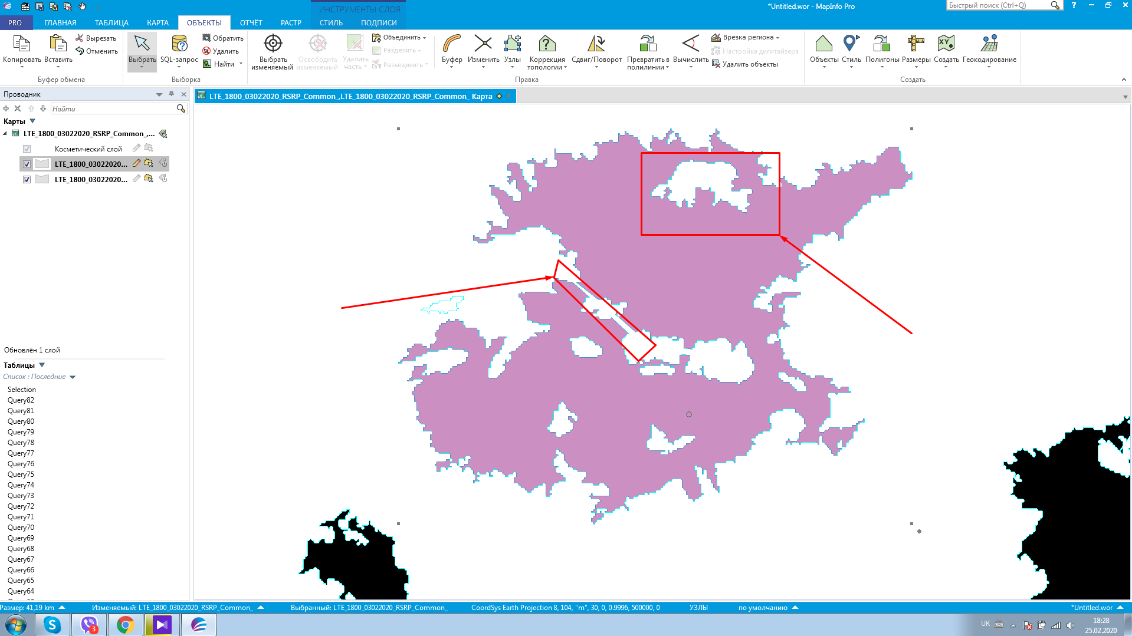Click the remove (X) icon in Explorer toolbar

coord(18,108)
